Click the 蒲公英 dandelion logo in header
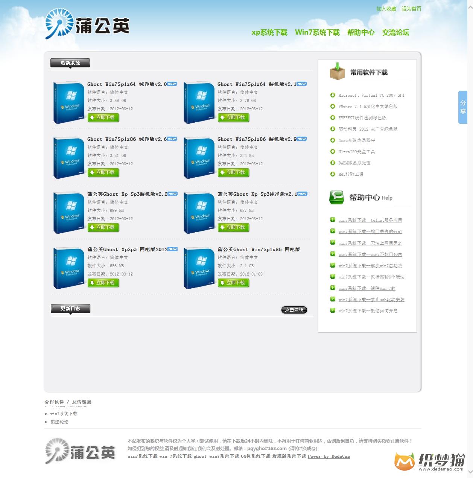The height and width of the screenshot is (478, 473). 87,24
